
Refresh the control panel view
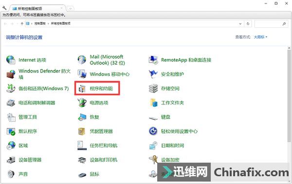coord(248,24)
